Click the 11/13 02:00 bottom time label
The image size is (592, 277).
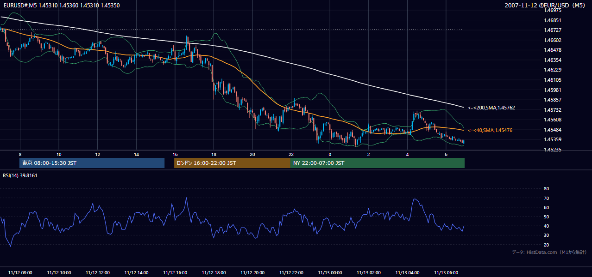(368, 273)
